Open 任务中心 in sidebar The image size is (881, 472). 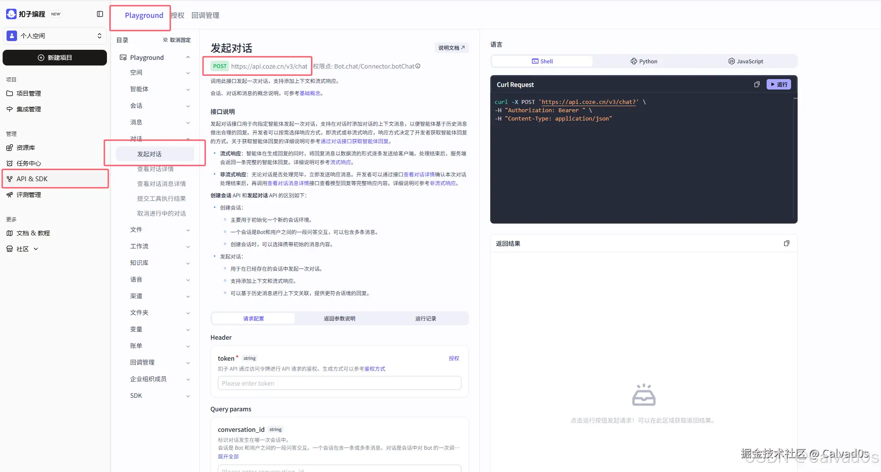28,163
